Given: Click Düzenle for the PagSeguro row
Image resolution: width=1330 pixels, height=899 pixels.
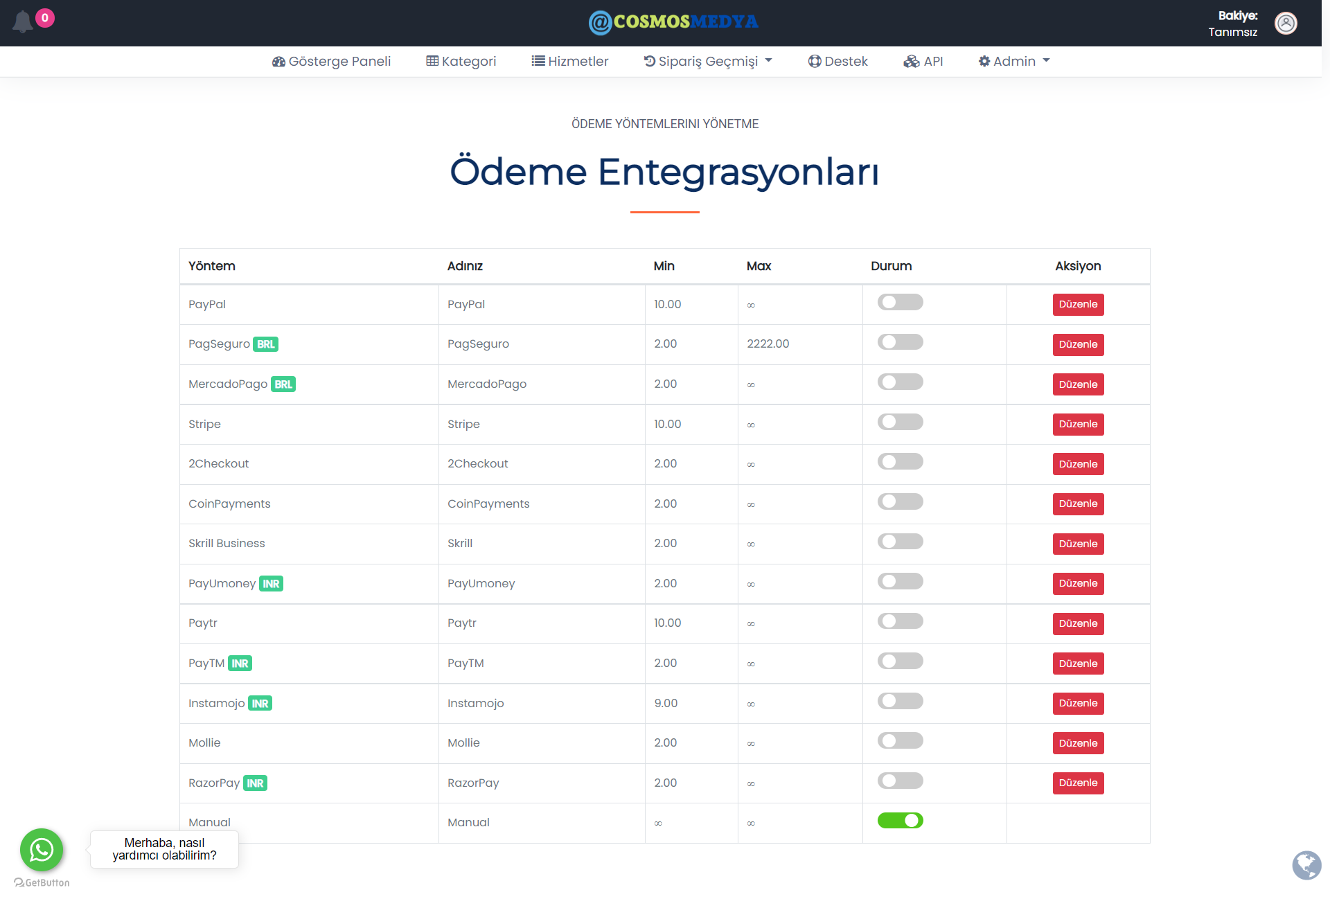Looking at the screenshot, I should pyautogui.click(x=1078, y=344).
